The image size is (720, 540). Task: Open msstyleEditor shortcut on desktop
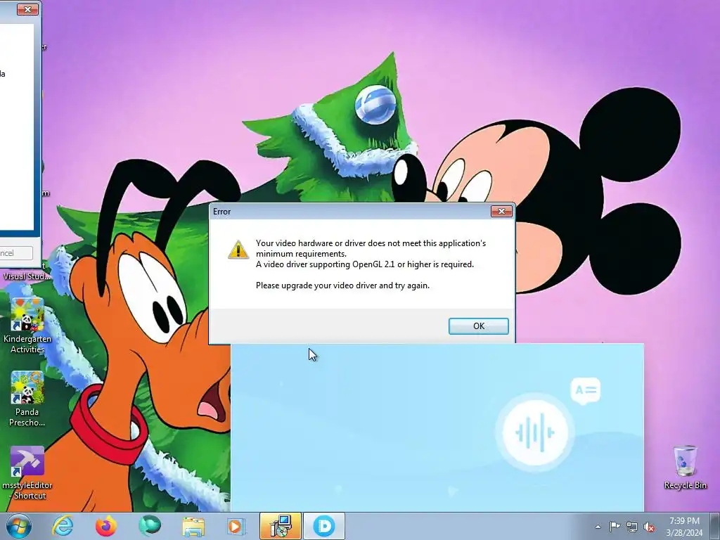click(27, 473)
